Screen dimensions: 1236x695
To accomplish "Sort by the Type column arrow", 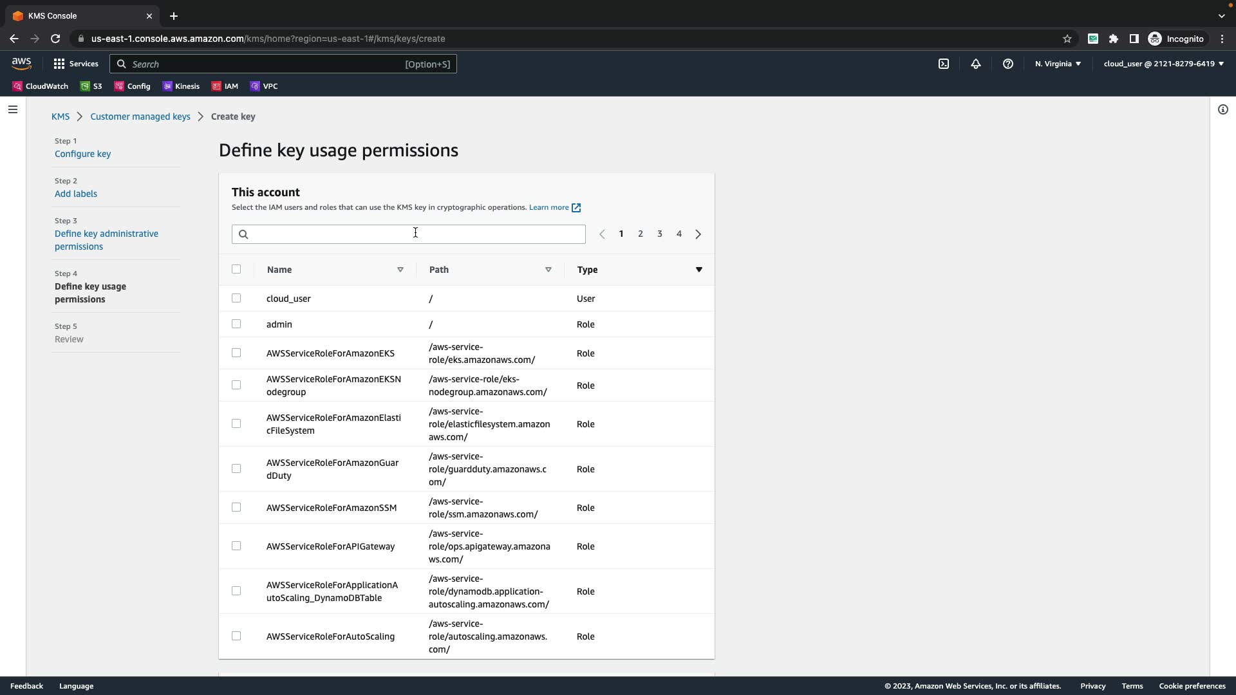I will point(698,270).
